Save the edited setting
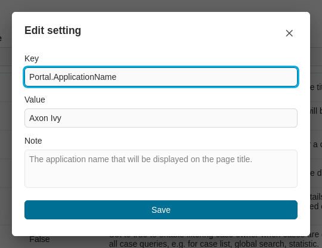 [x=161, y=210]
